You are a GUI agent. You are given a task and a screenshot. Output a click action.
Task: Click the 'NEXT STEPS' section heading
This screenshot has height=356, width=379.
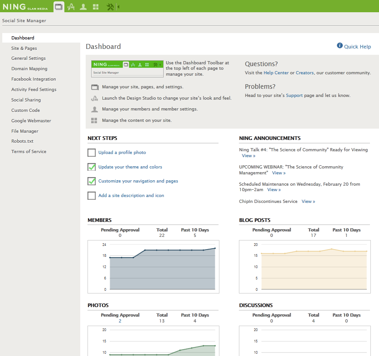102,138
